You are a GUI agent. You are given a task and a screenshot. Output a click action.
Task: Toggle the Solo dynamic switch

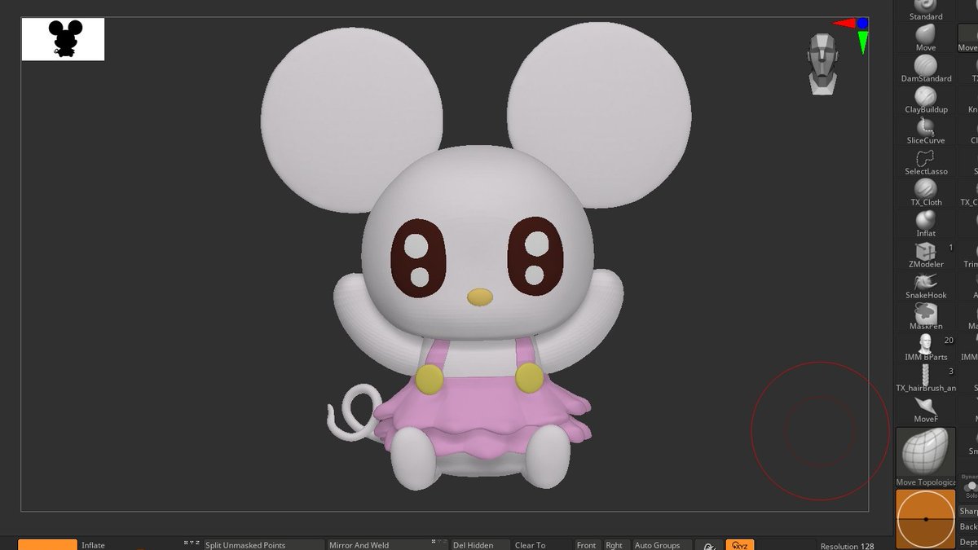pos(970,487)
